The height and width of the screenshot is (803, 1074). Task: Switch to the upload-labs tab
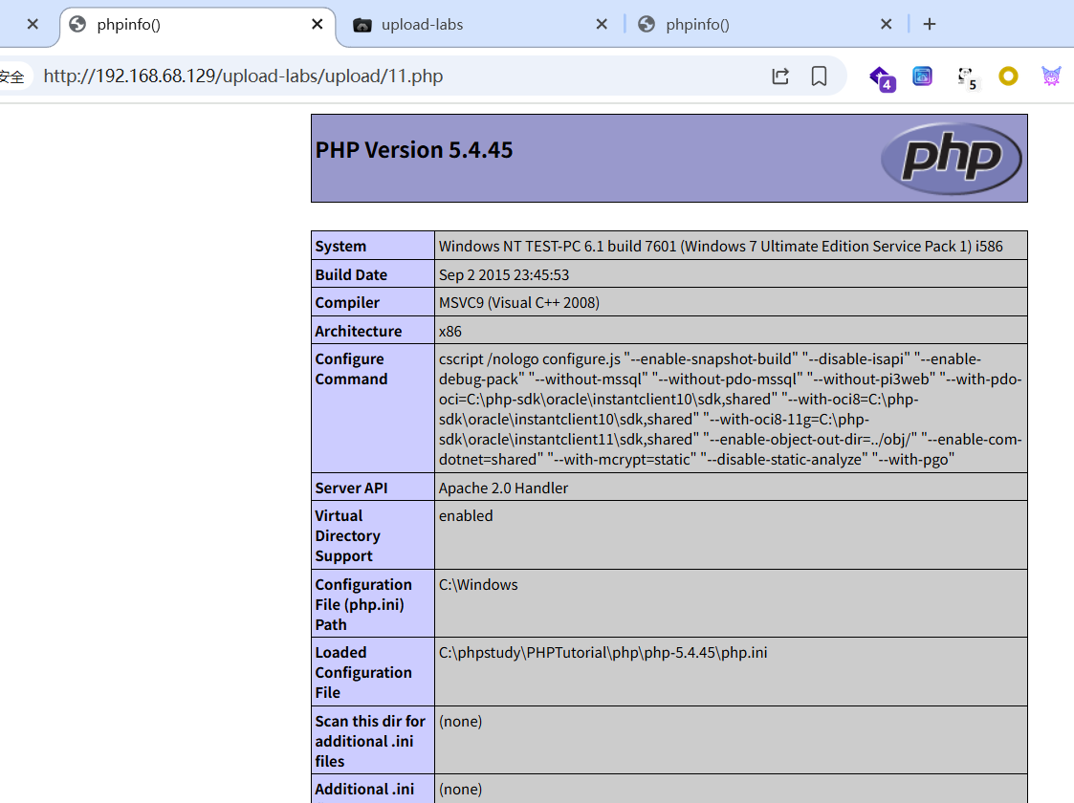(477, 25)
